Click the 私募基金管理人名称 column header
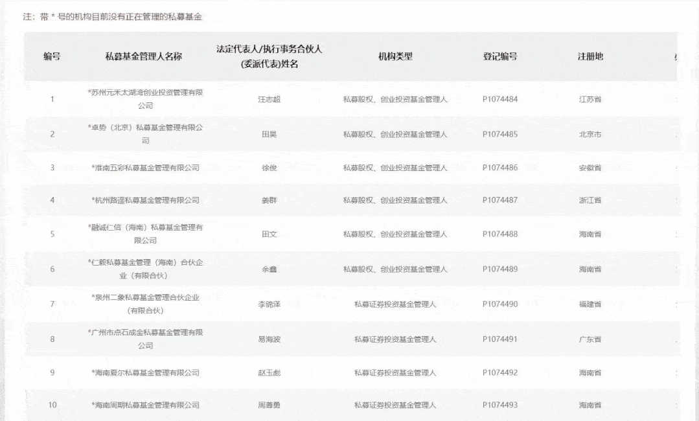The width and height of the screenshot is (699, 421). (144, 56)
